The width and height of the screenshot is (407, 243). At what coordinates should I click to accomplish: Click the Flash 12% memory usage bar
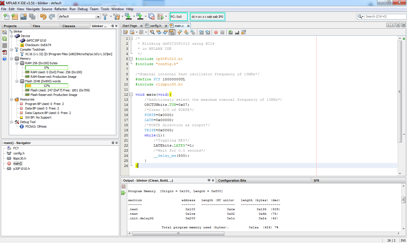click(47, 85)
